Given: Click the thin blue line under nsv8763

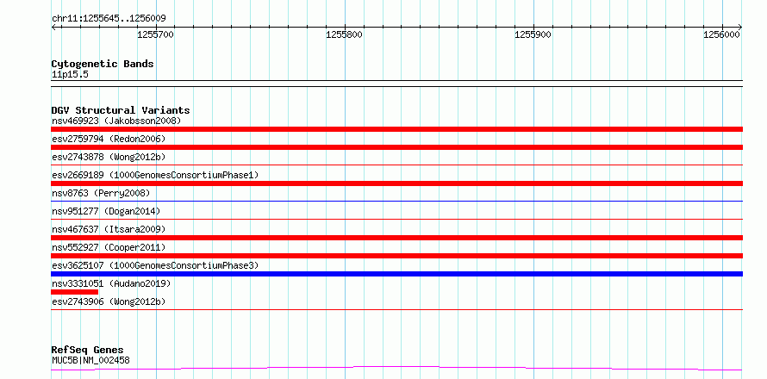Looking at the screenshot, I should pyautogui.click(x=396, y=201).
